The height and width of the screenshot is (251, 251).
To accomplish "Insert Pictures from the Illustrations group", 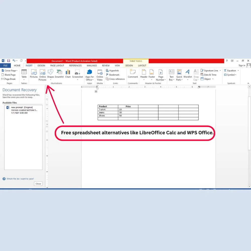I will coord(34,74).
